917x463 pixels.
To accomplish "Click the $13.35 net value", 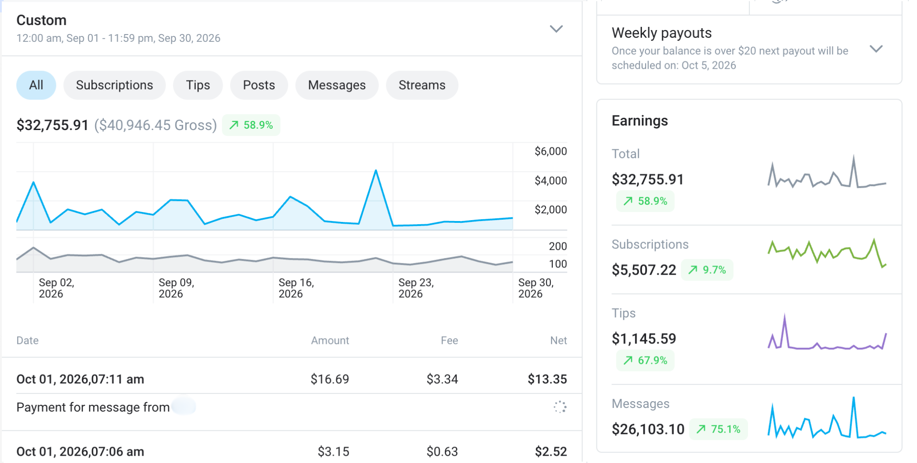I will [x=547, y=379].
